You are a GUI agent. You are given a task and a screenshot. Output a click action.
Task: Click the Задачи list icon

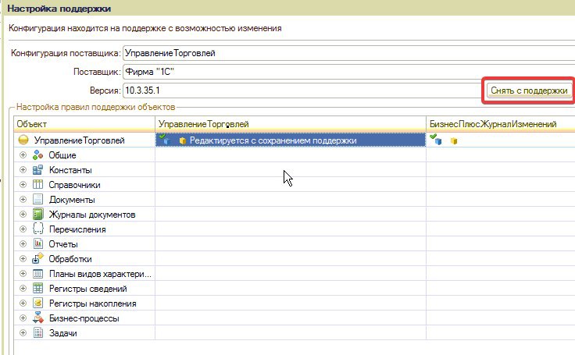37,332
